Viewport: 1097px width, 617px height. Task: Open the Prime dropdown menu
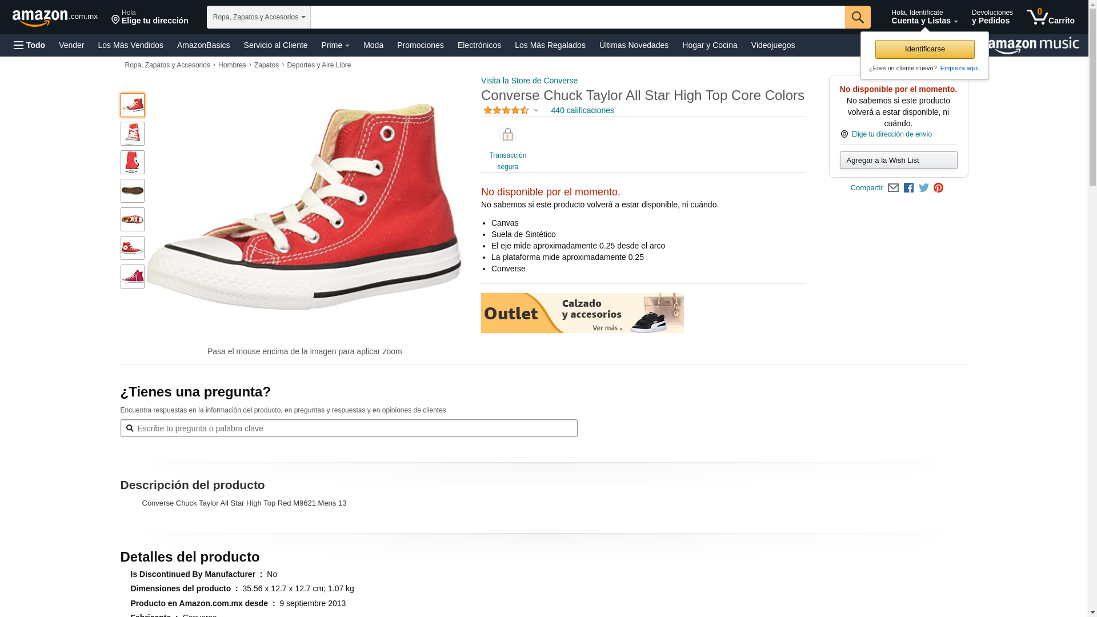click(x=335, y=45)
